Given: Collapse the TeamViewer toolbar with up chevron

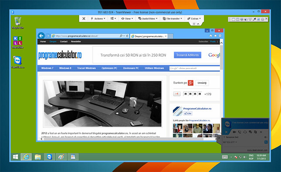Looking at the screenshot, I should pyautogui.click(x=198, y=24).
